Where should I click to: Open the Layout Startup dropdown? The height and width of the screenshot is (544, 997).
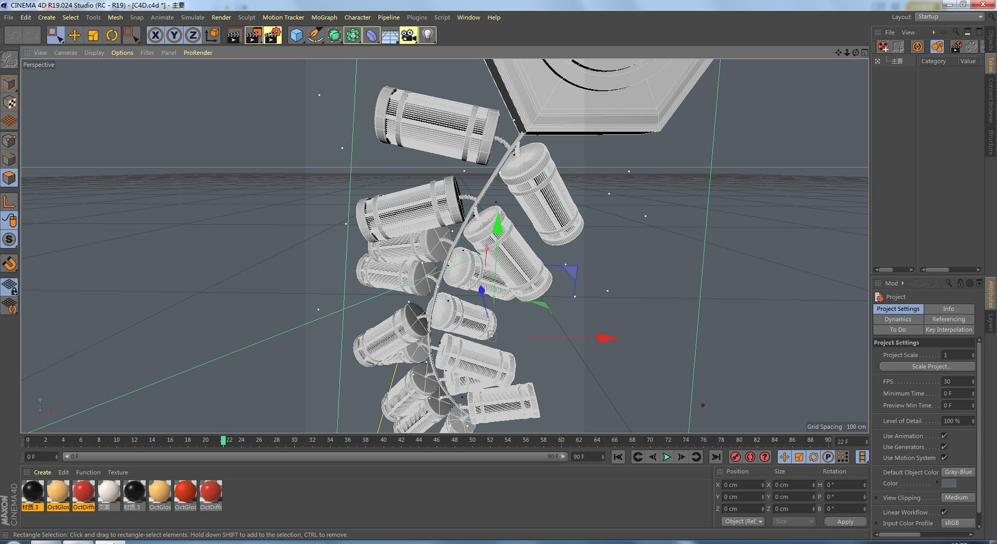[x=949, y=17]
